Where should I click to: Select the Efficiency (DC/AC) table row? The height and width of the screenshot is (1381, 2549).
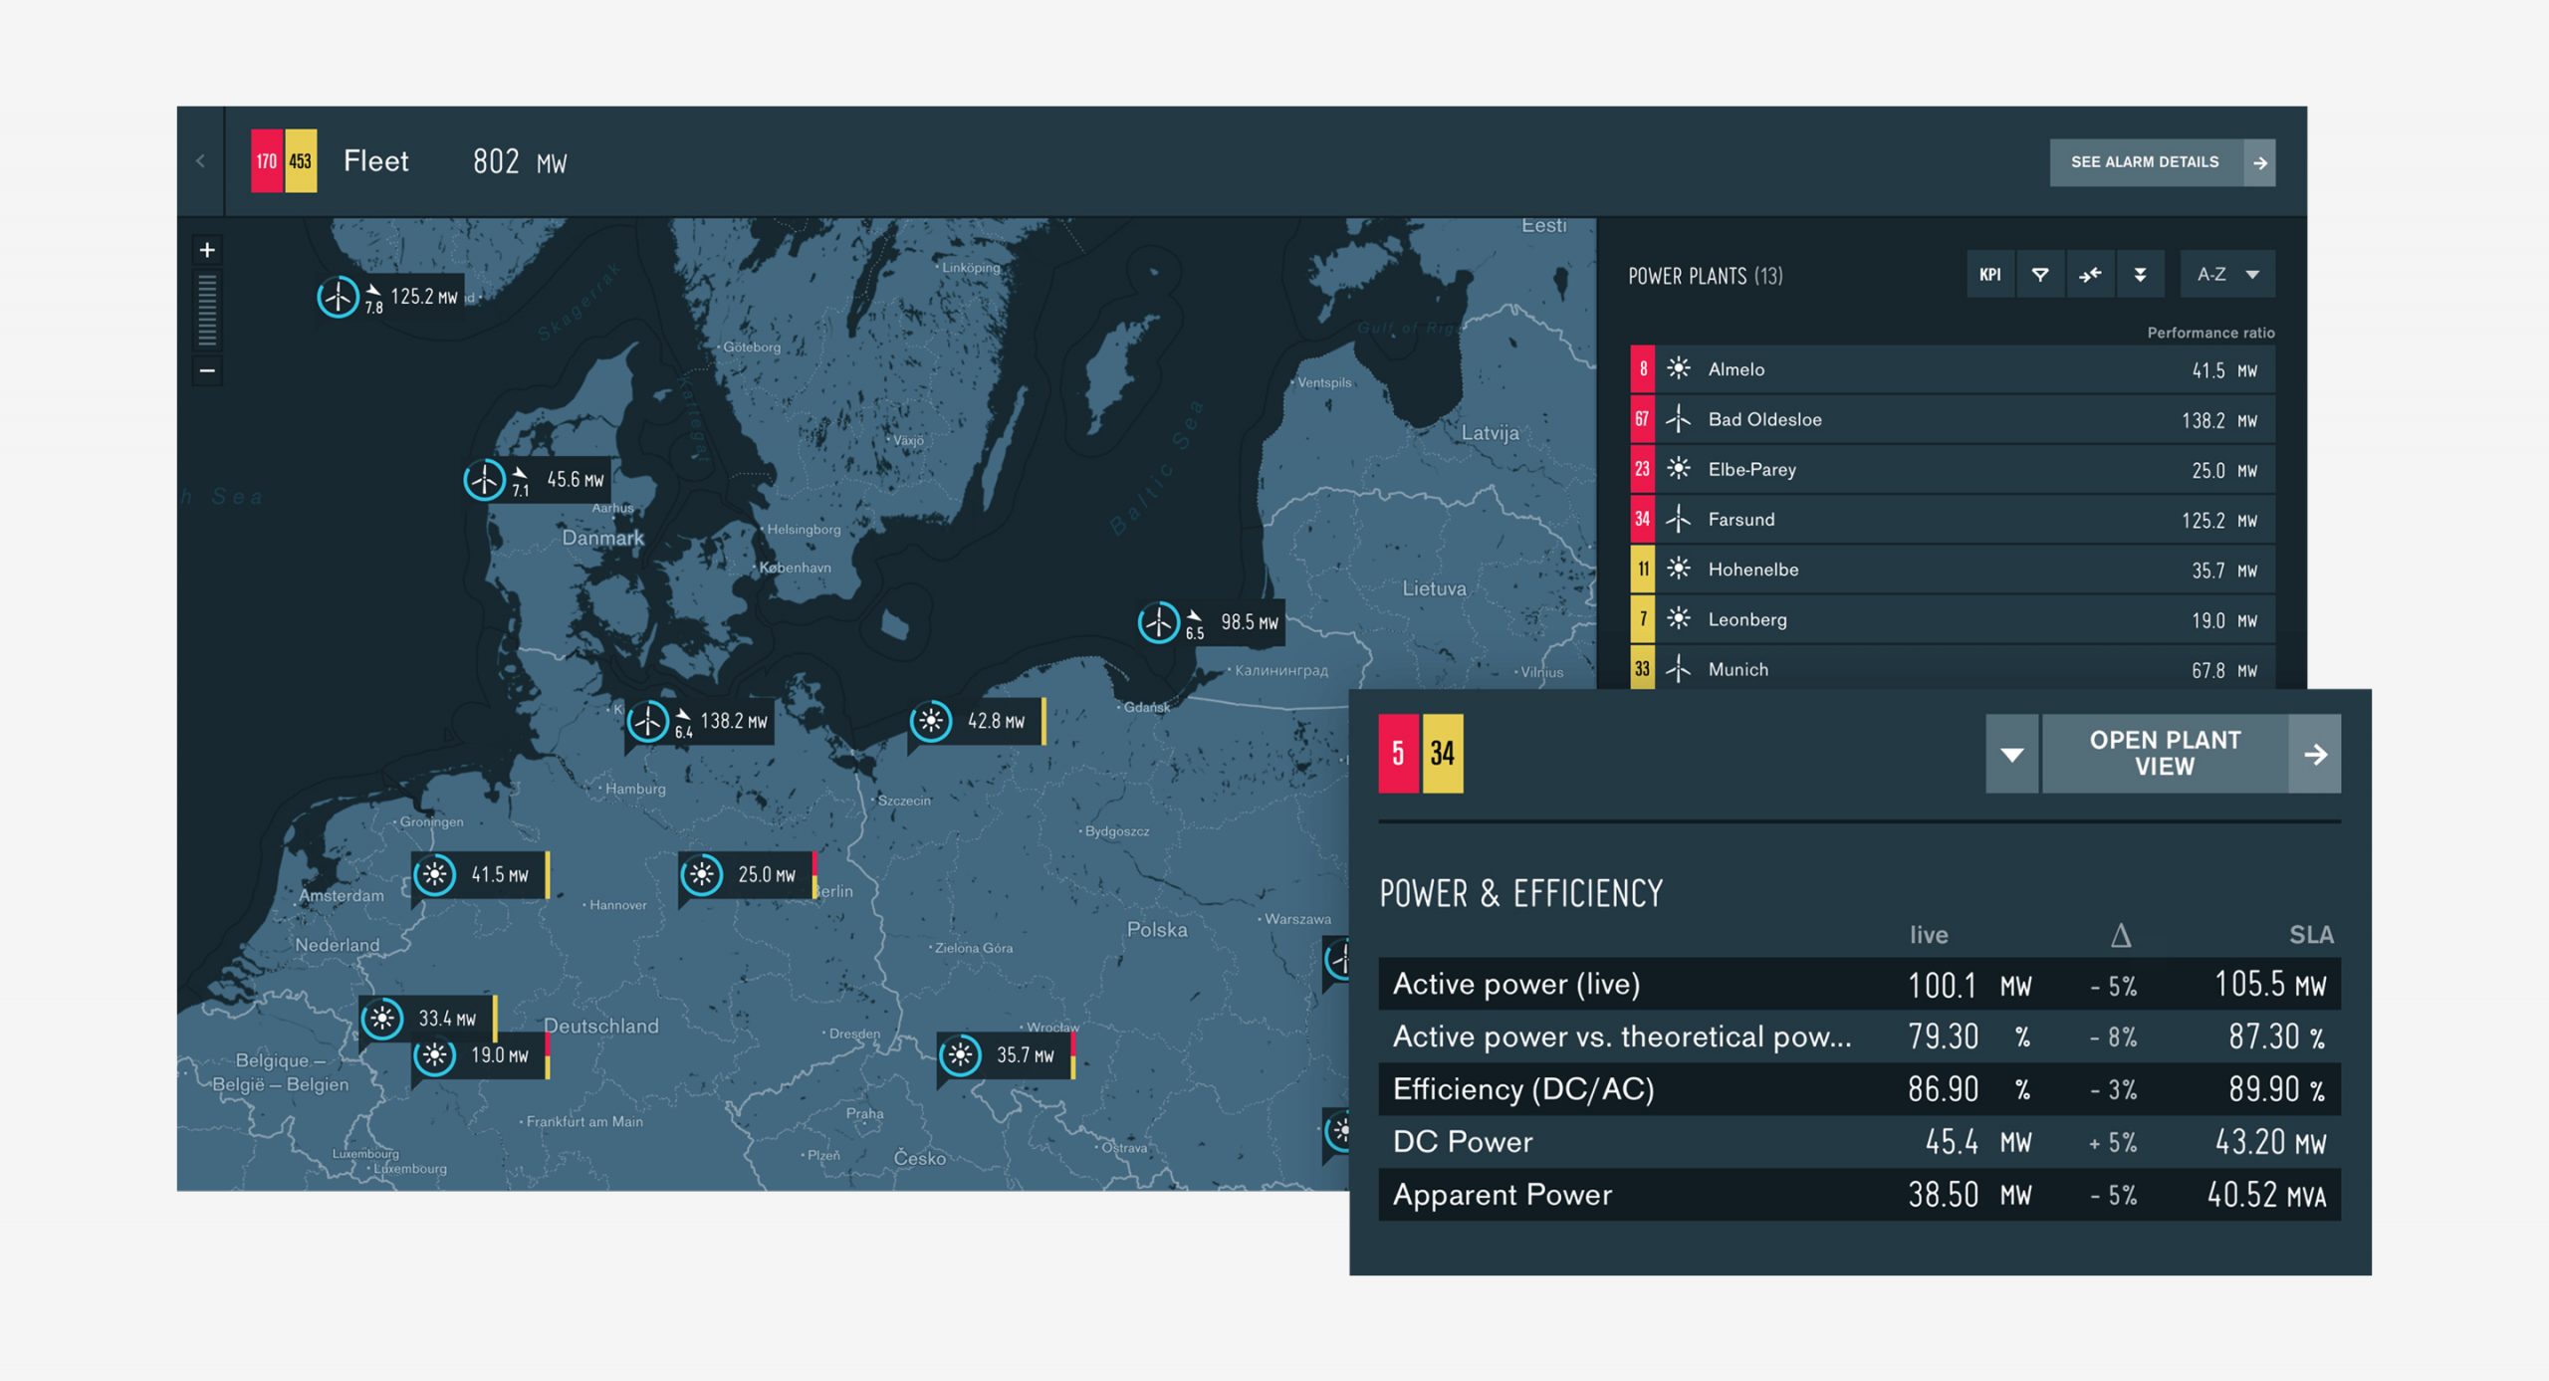point(1858,1089)
